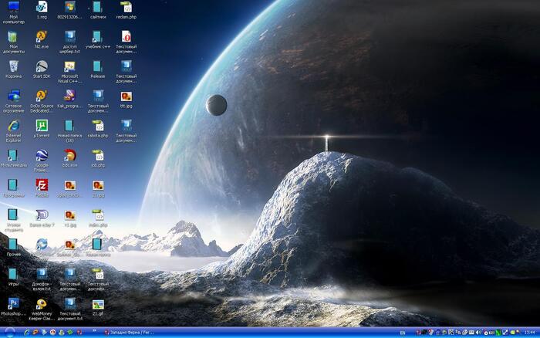The image size is (540, 338).
Task: Open the Корзина recycle bin
Action: [x=13, y=66]
